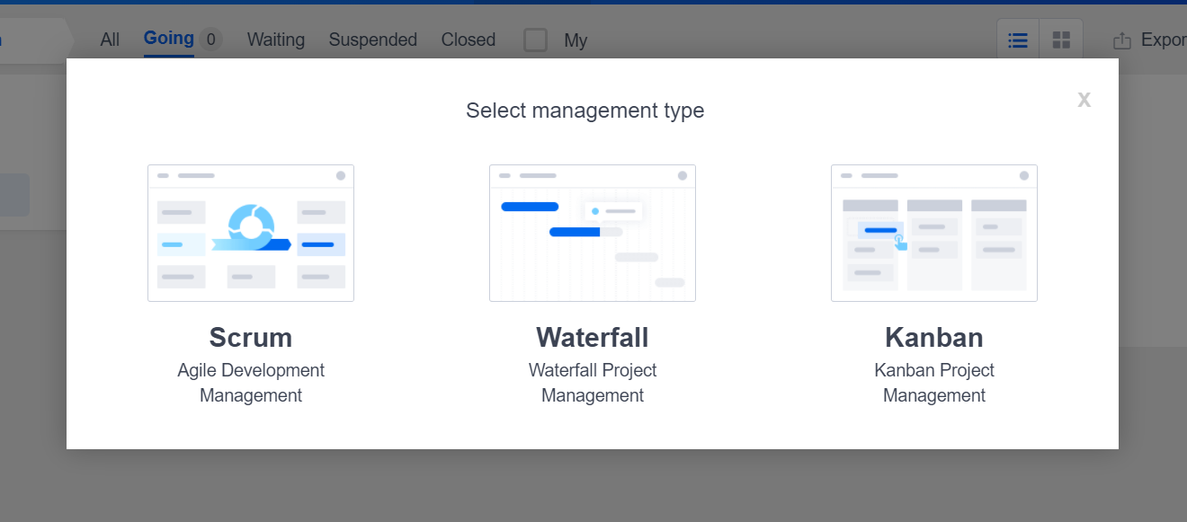Viewport: 1187px width, 522px height.
Task: Select the Scrum illustration thumbnail
Action: point(251,233)
